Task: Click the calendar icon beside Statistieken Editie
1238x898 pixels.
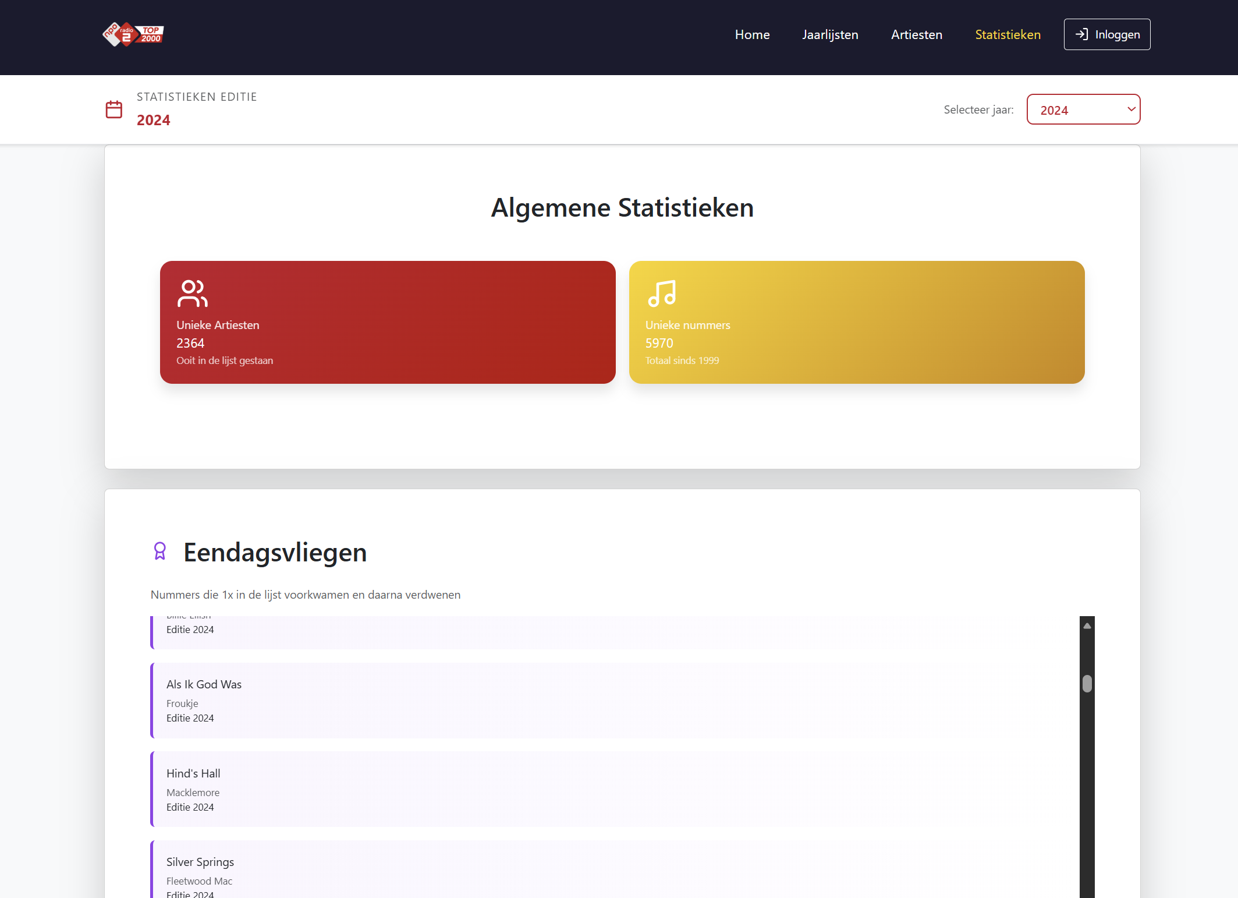Action: (x=114, y=109)
